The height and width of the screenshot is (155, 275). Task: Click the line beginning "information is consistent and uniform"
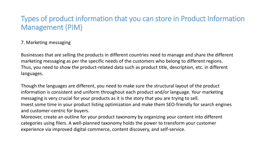tap(122, 92)
